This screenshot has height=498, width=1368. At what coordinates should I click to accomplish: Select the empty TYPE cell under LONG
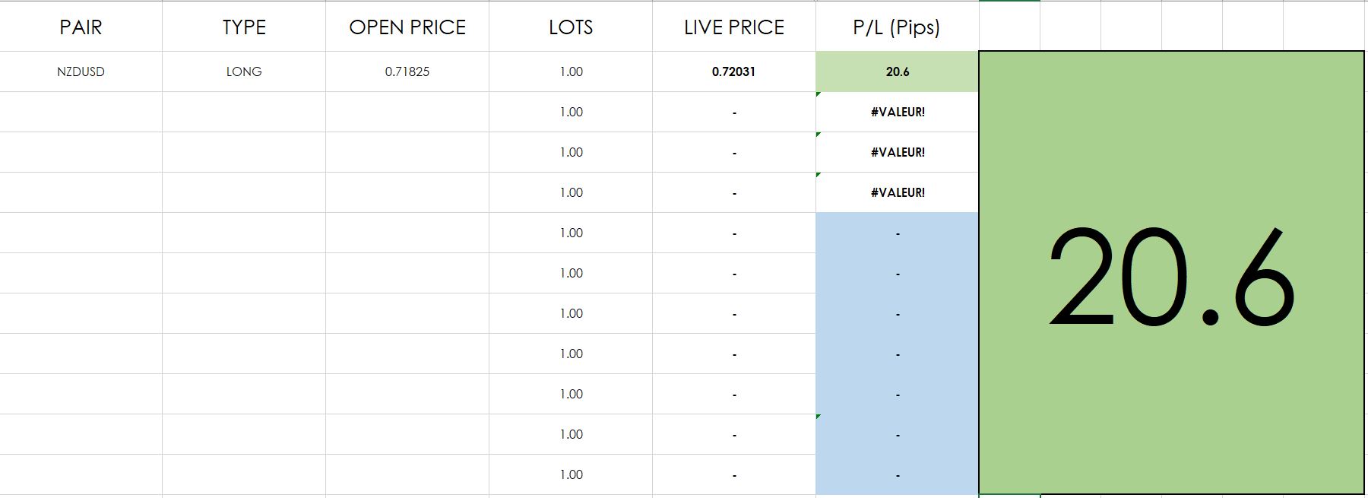coord(244,112)
